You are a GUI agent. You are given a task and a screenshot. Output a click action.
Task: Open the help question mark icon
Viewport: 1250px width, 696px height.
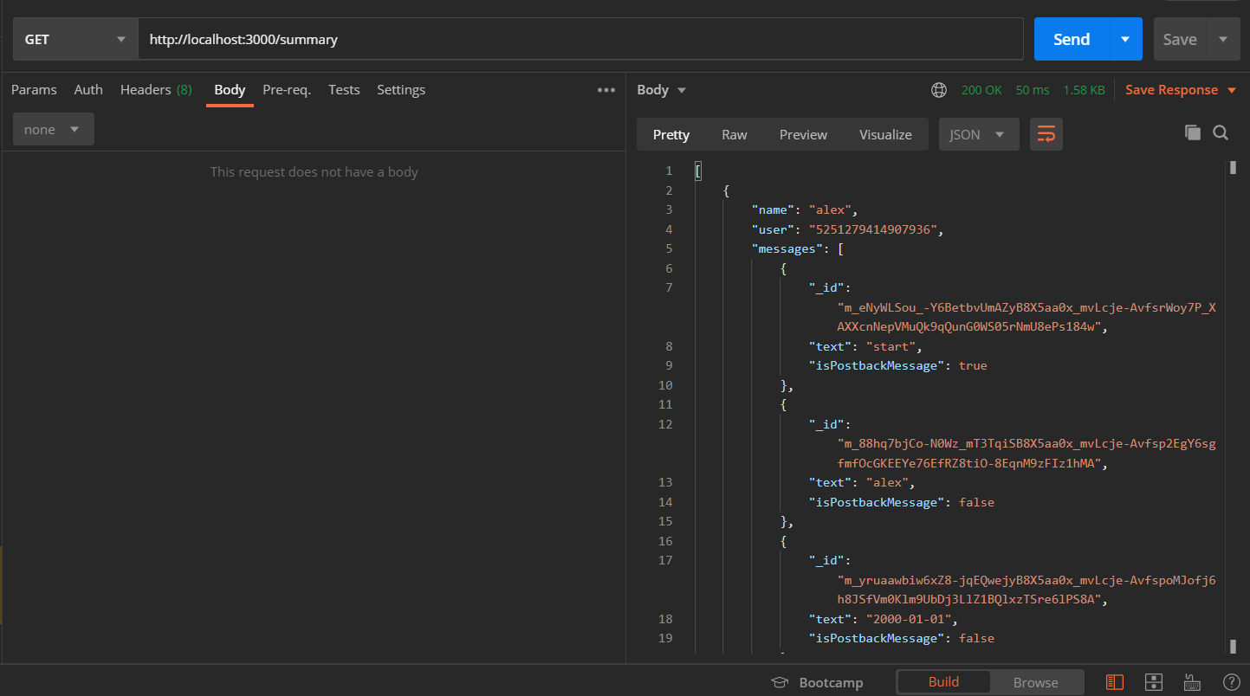(1231, 682)
